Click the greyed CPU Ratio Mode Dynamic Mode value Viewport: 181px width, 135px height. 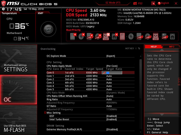click(116, 93)
